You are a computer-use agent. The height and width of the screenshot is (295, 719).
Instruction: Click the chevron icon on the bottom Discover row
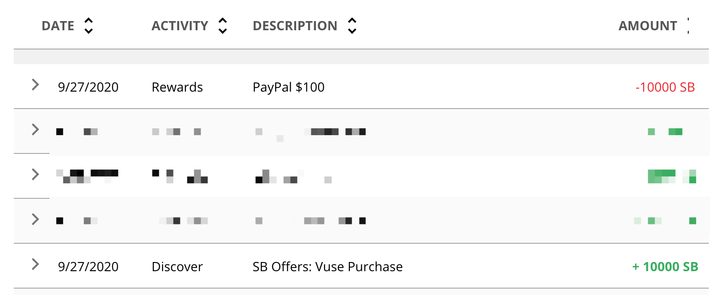36,265
